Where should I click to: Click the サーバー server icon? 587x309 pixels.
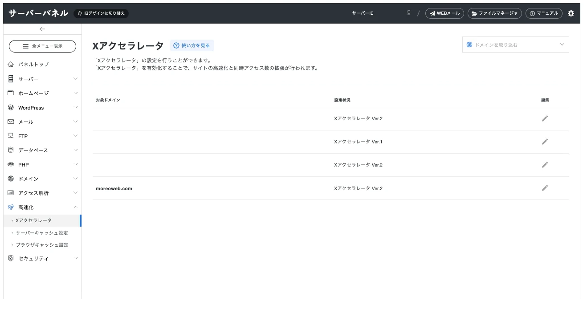click(x=11, y=79)
